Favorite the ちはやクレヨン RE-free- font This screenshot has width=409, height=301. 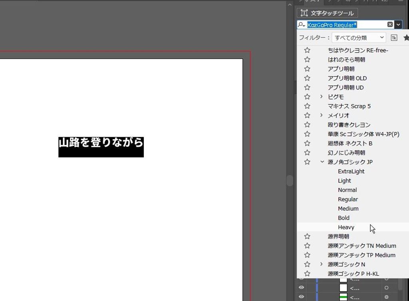click(x=307, y=50)
